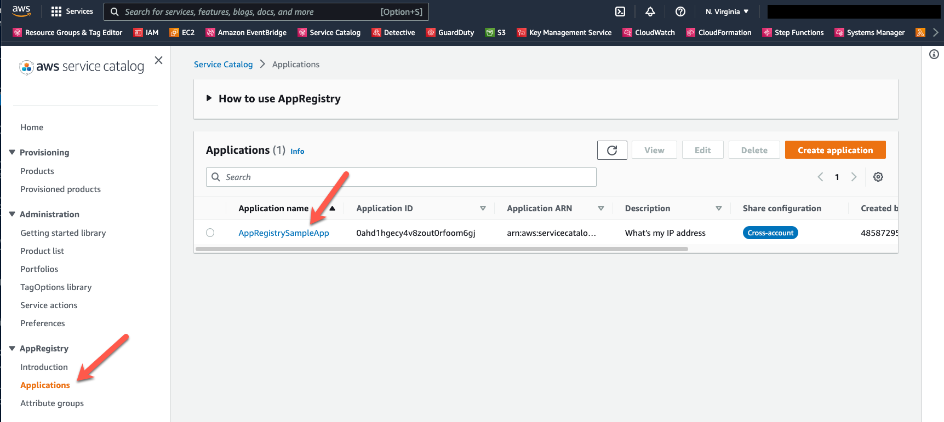Open the Services grid menu

[x=72, y=11]
